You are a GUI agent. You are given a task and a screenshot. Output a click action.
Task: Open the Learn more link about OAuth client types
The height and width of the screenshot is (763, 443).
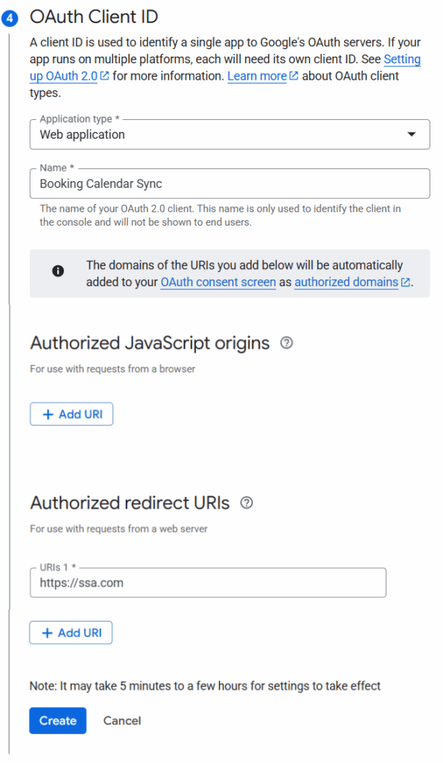point(257,76)
